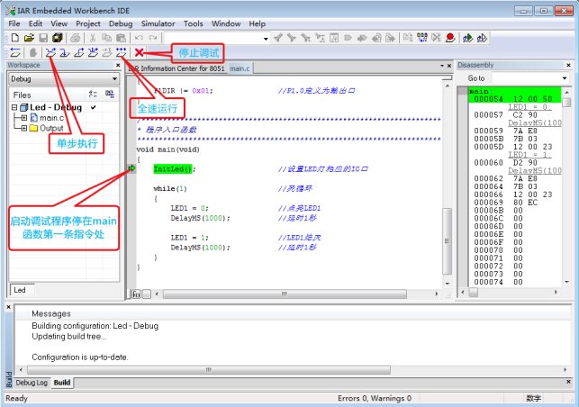Click the 'Configuration is up-to-date.' message

(x=80, y=357)
